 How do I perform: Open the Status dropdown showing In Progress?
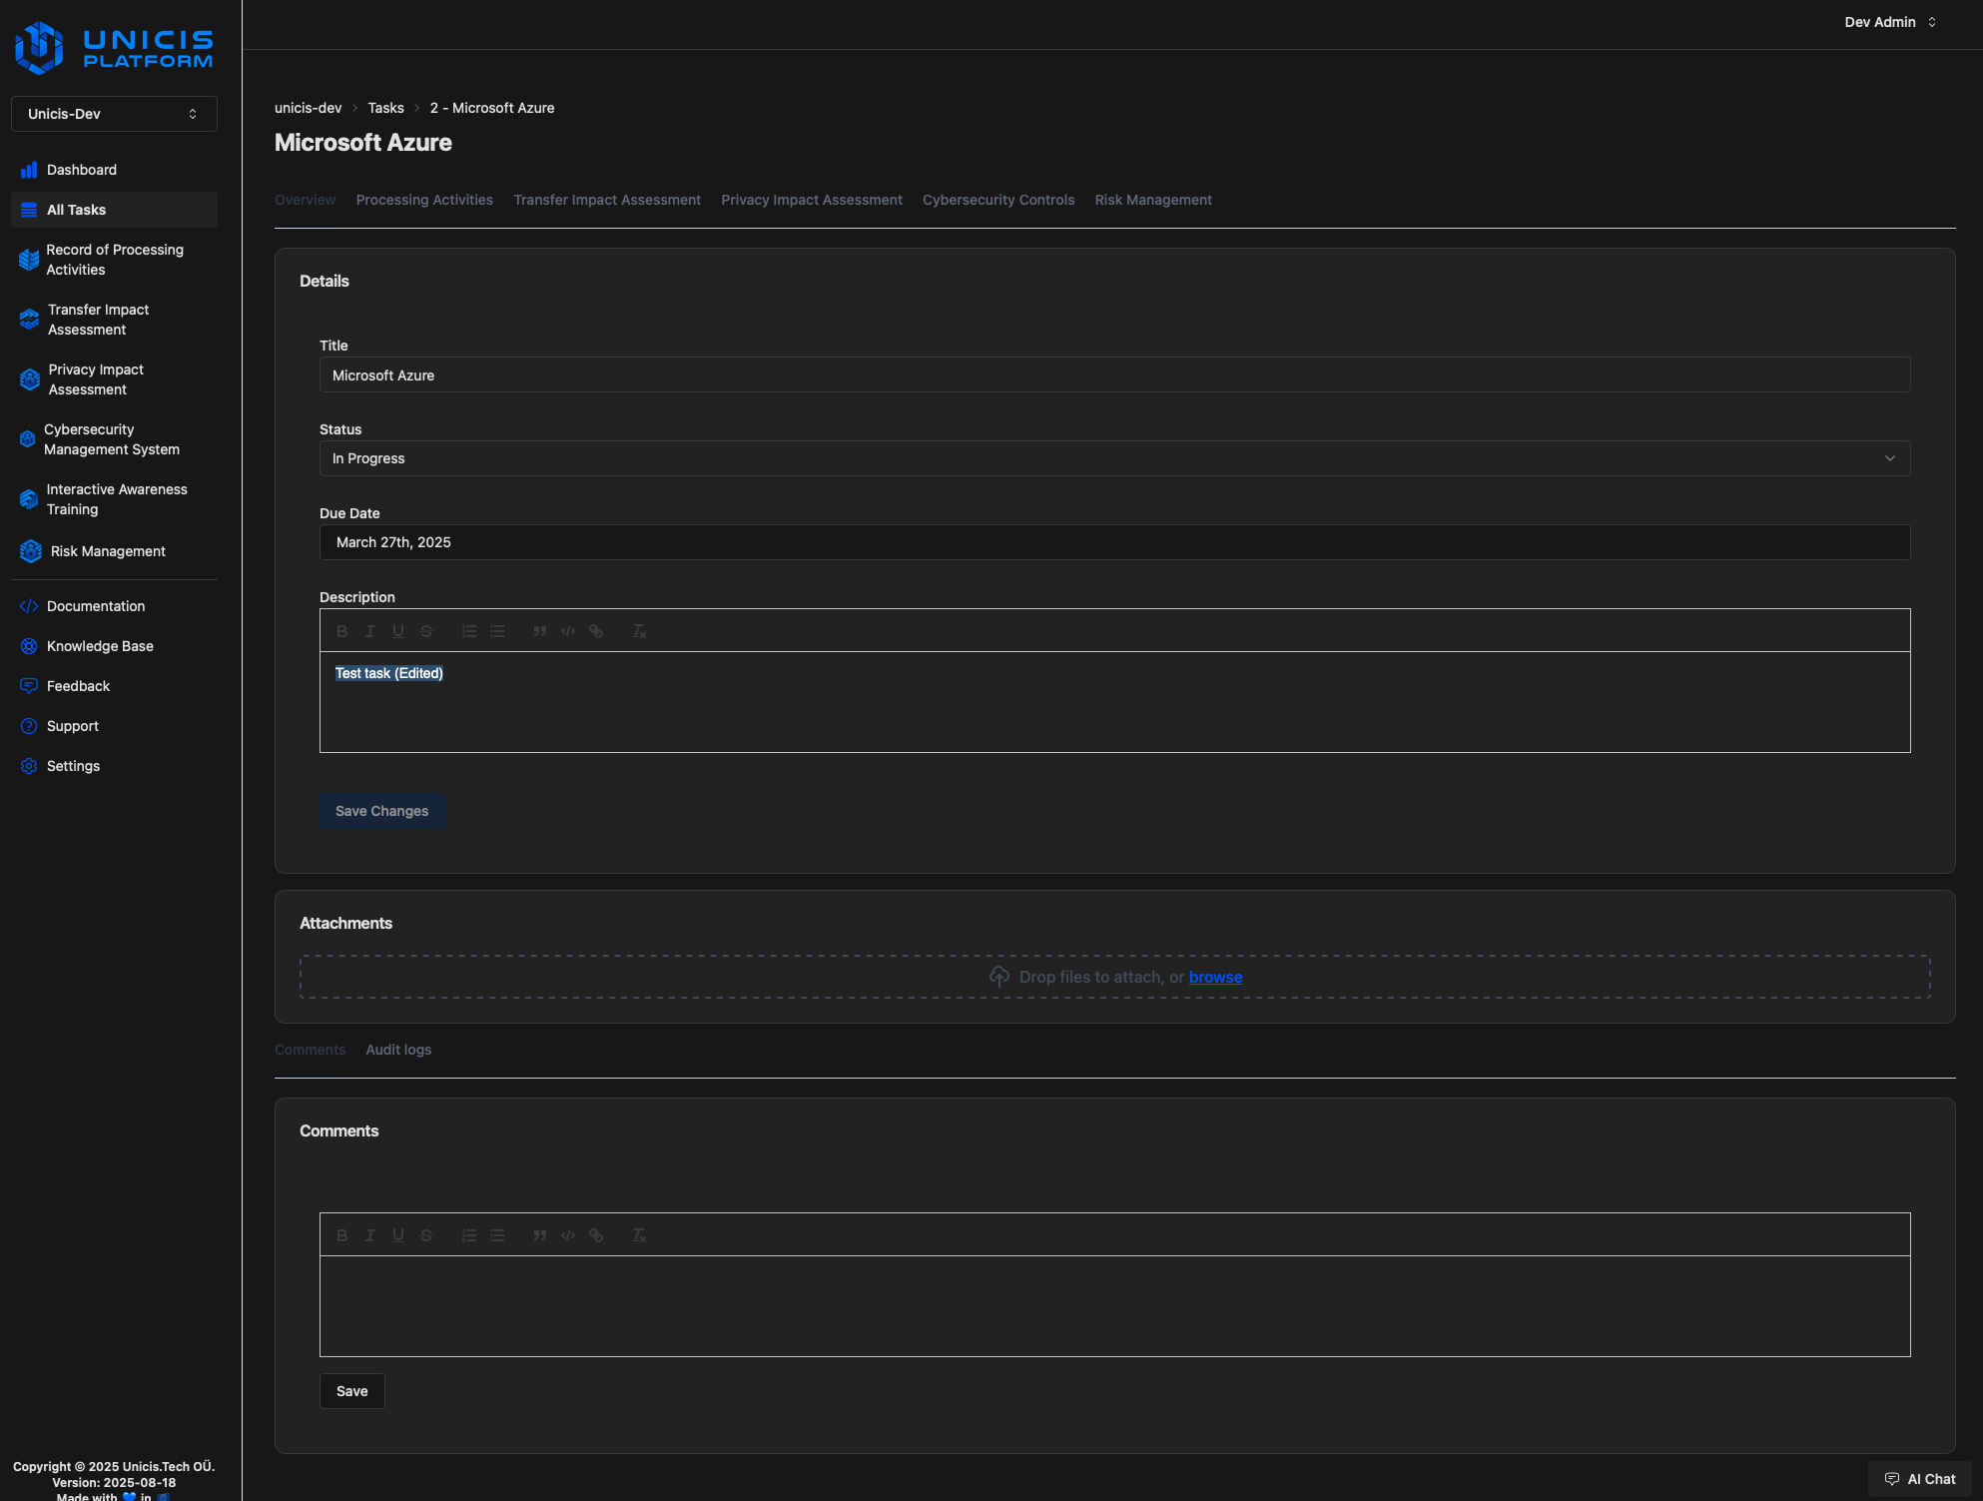pos(1114,458)
